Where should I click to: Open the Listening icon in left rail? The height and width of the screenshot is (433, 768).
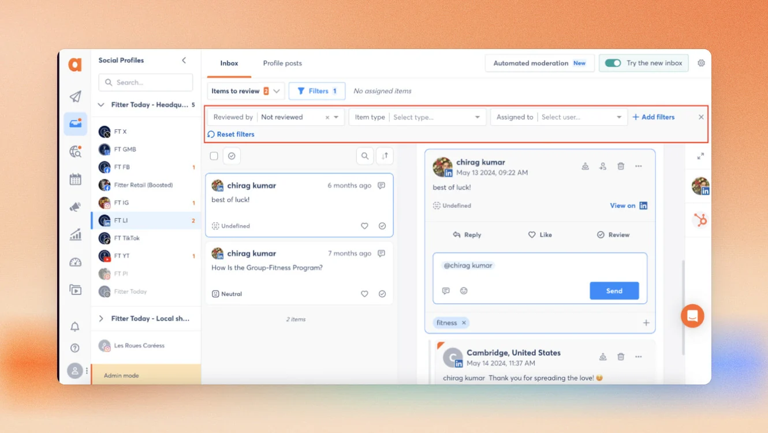[75, 151]
